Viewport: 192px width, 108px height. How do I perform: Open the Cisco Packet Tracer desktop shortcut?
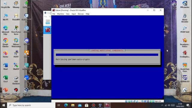16,30
